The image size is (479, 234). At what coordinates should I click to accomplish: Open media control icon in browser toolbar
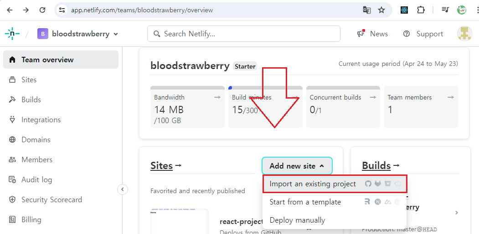pos(445,10)
